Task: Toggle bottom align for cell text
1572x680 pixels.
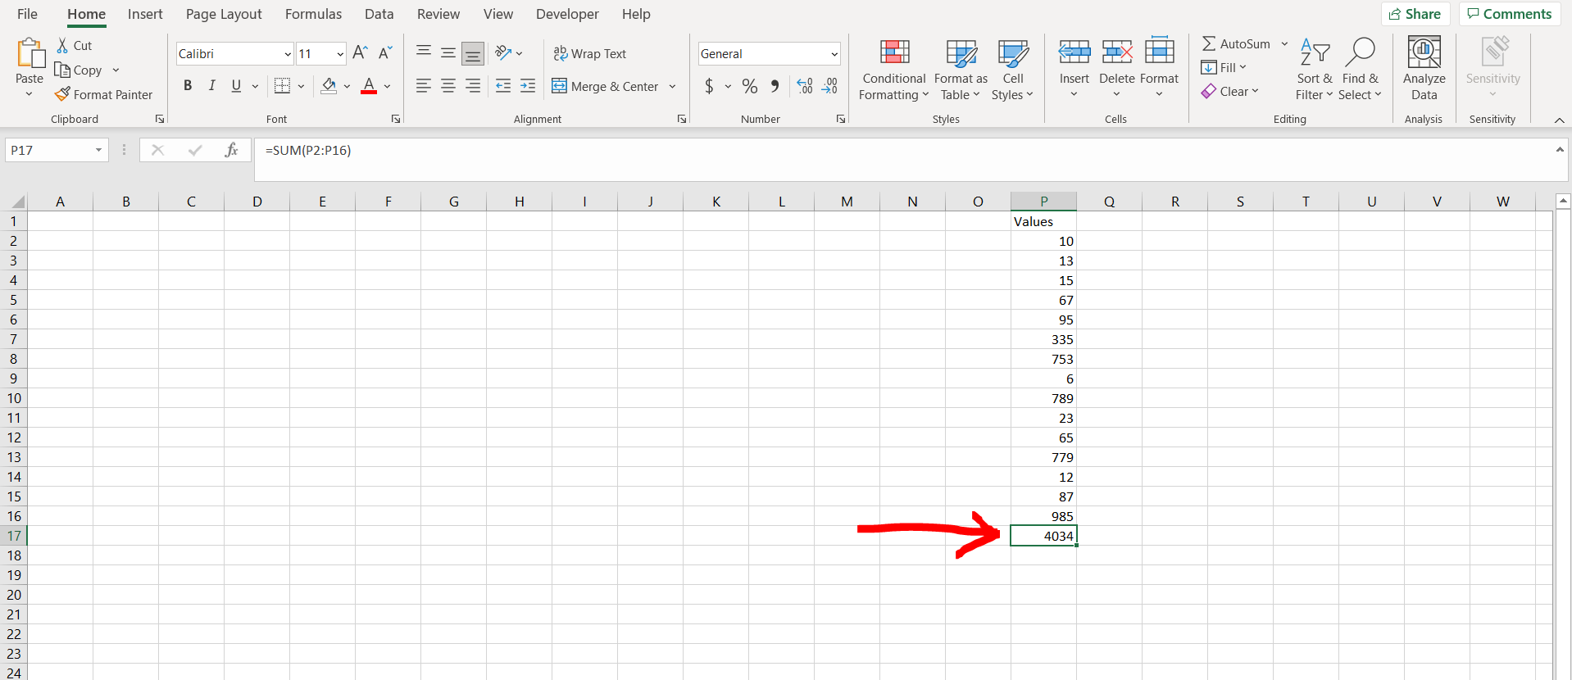Action: [x=473, y=53]
